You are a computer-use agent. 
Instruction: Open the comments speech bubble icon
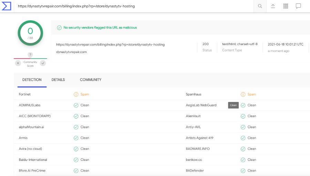click(x=298, y=6)
